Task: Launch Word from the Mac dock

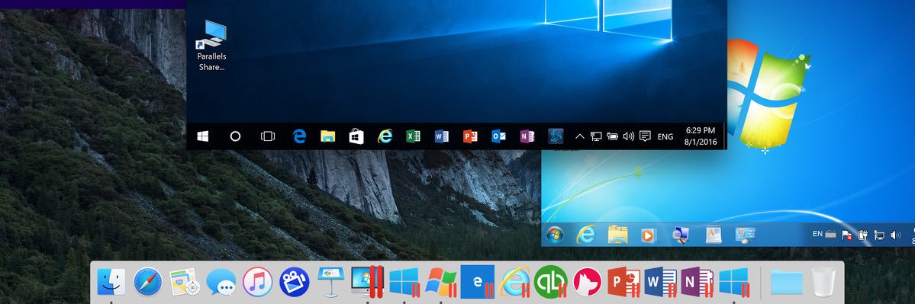Action: (661, 283)
